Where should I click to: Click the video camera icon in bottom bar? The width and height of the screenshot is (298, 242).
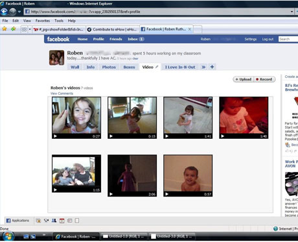point(46,221)
